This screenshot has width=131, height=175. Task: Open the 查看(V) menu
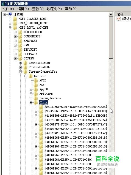pos(38,9)
